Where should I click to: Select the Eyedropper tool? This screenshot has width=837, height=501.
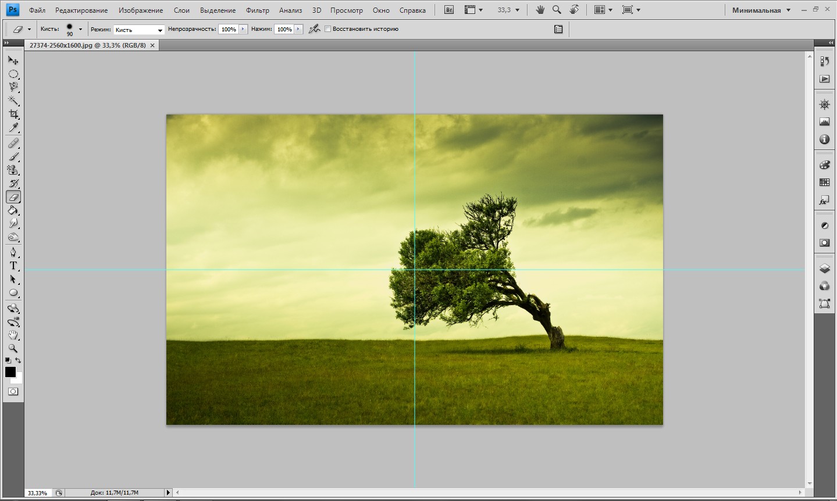point(13,127)
